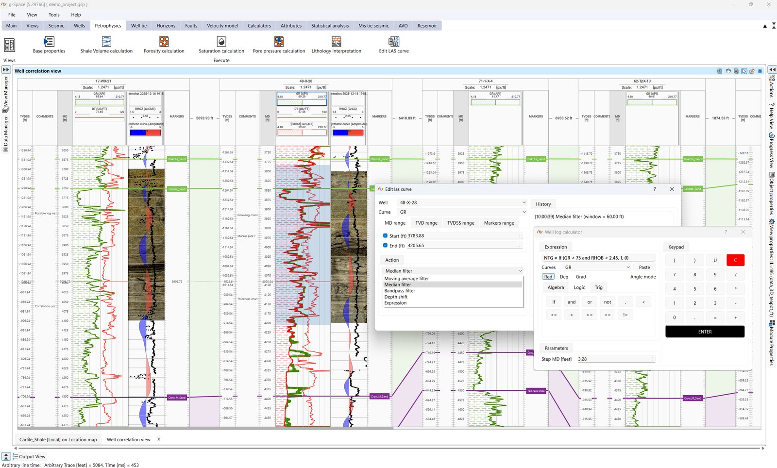Click the well tracks template icon
The width and height of the screenshot is (777, 468).
719,71
